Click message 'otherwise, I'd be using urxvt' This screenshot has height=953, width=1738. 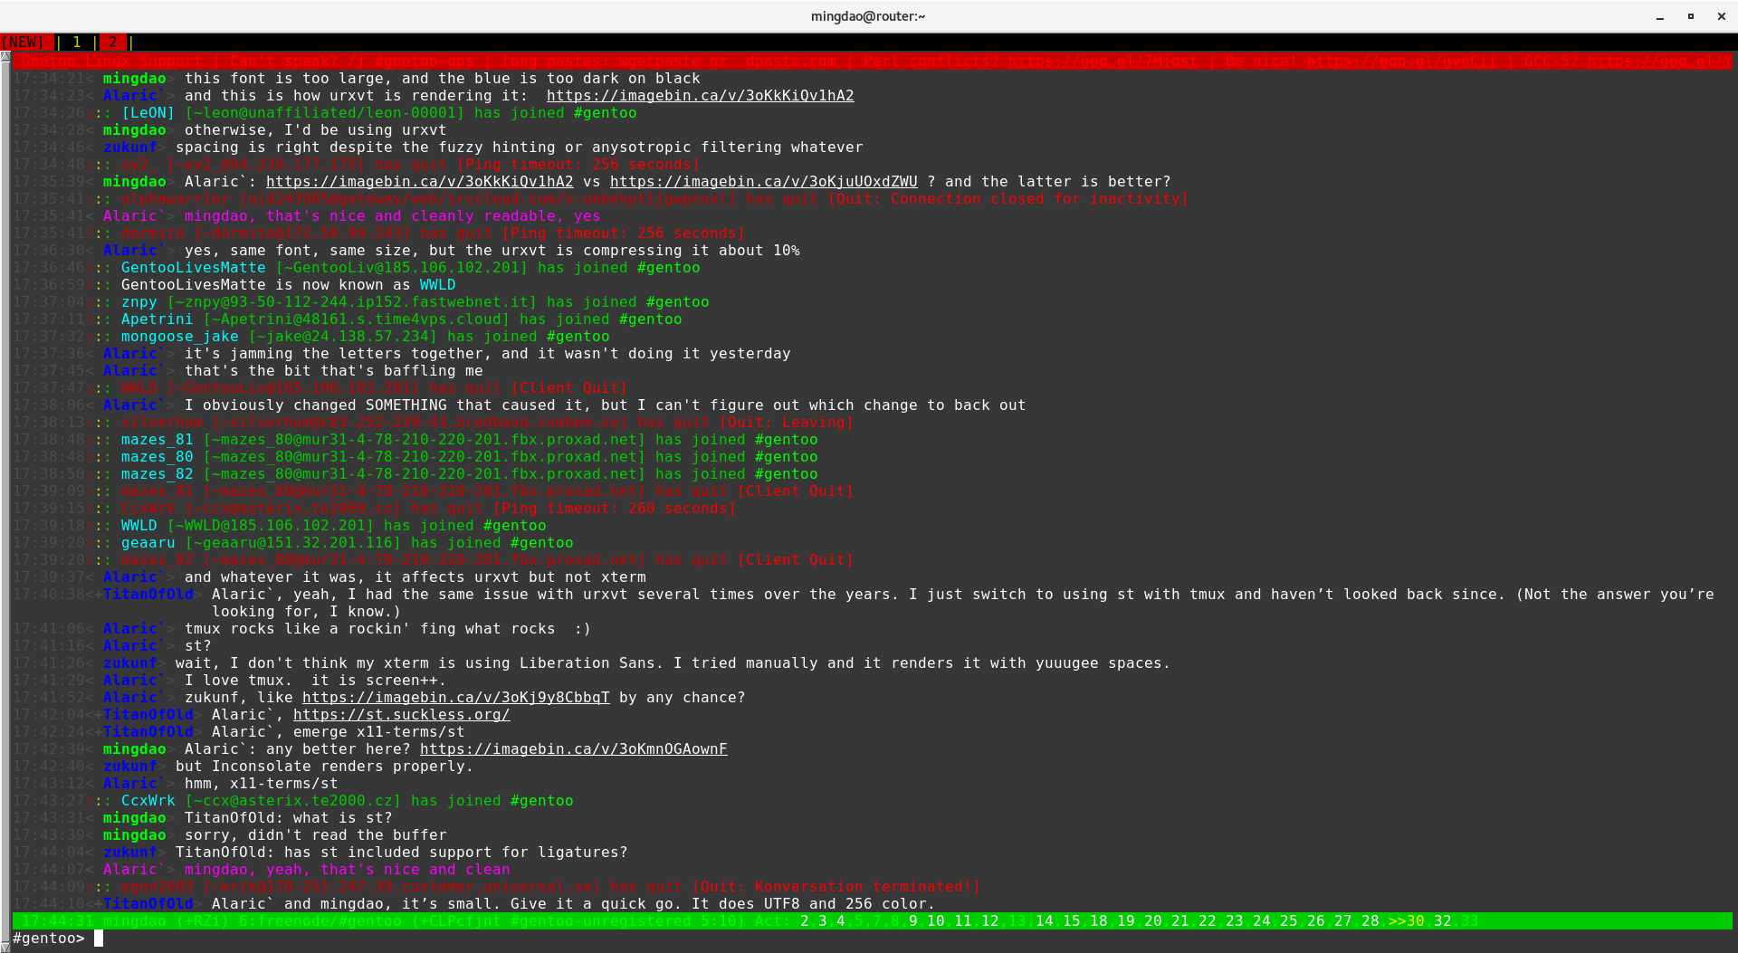coord(316,130)
